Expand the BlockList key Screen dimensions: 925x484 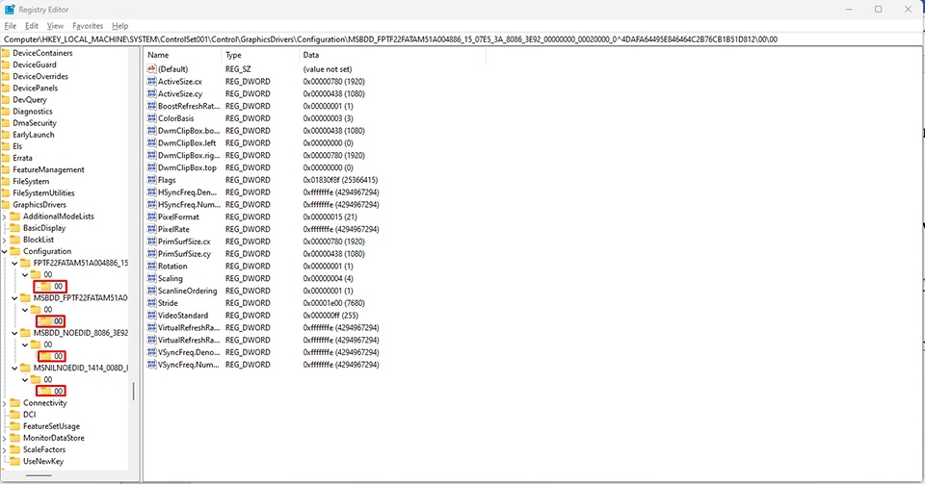click(5, 240)
